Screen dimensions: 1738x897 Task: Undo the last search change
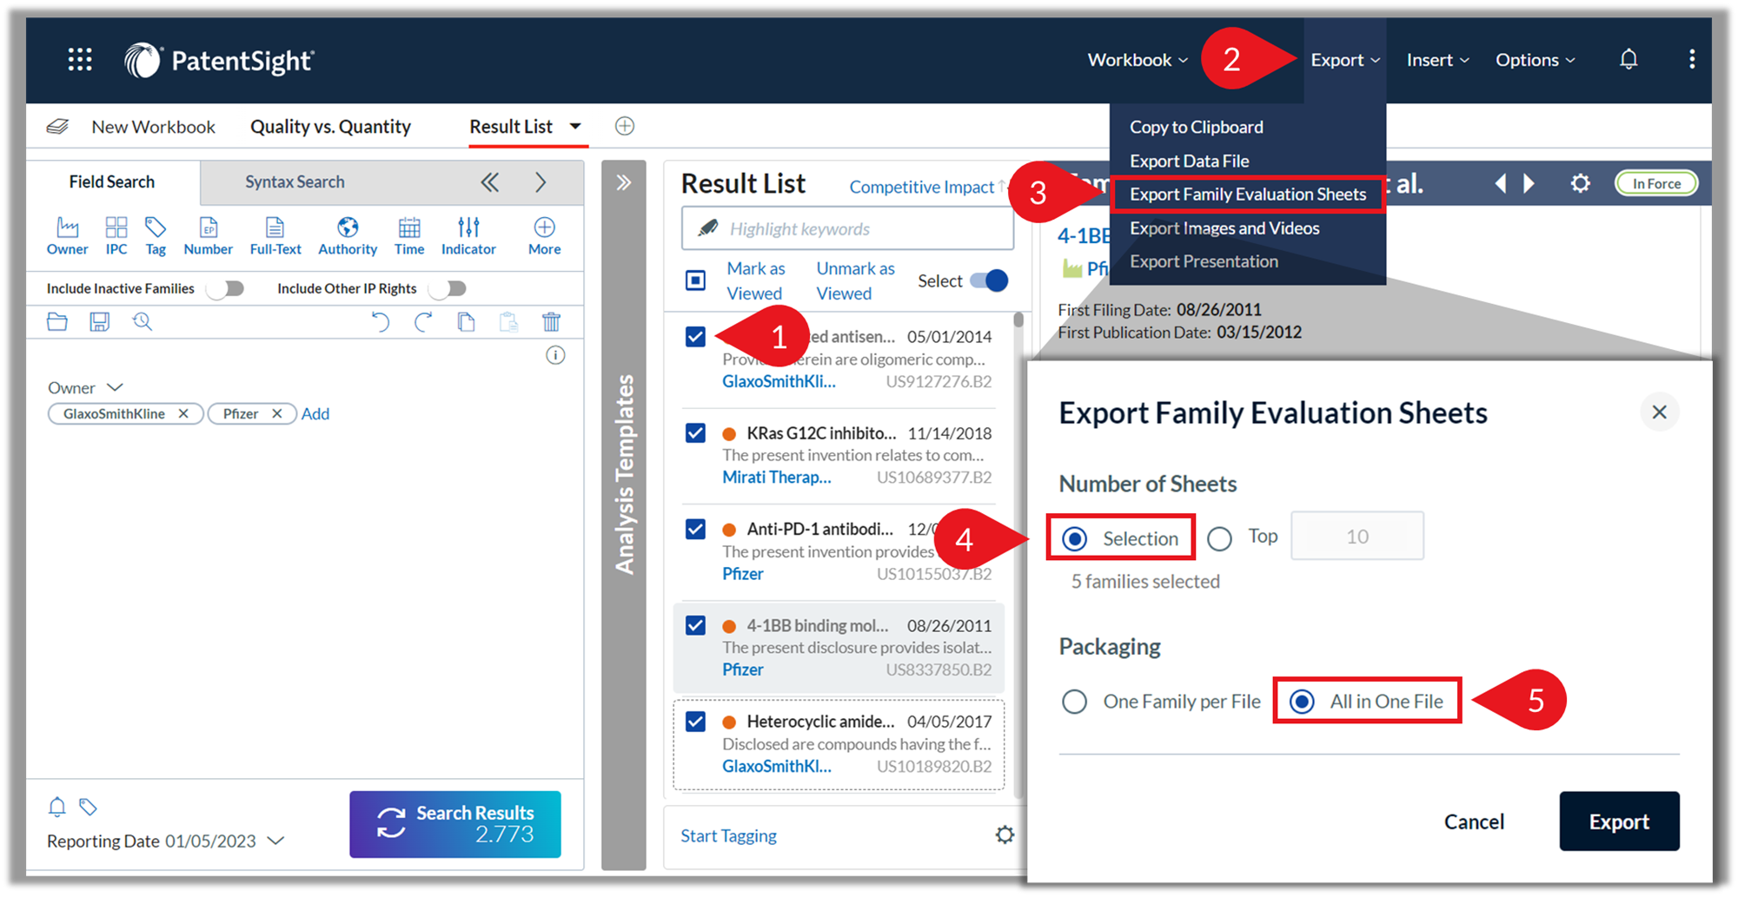tap(380, 322)
